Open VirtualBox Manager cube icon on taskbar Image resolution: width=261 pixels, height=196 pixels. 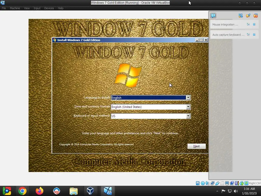pos(90,191)
